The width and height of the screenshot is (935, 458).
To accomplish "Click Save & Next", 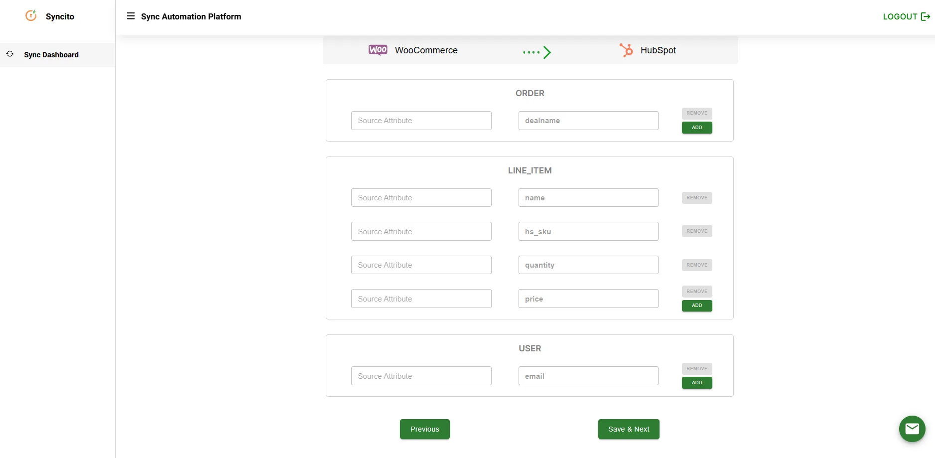I will pyautogui.click(x=628, y=429).
